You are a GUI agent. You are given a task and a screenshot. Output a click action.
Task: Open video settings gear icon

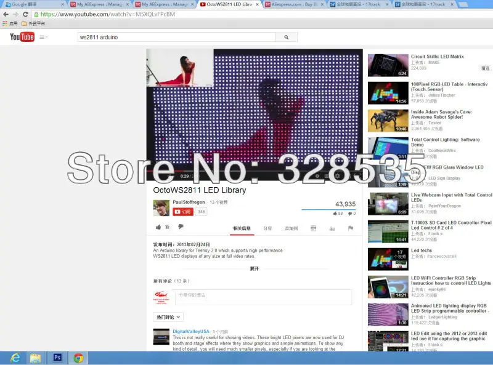338,176
